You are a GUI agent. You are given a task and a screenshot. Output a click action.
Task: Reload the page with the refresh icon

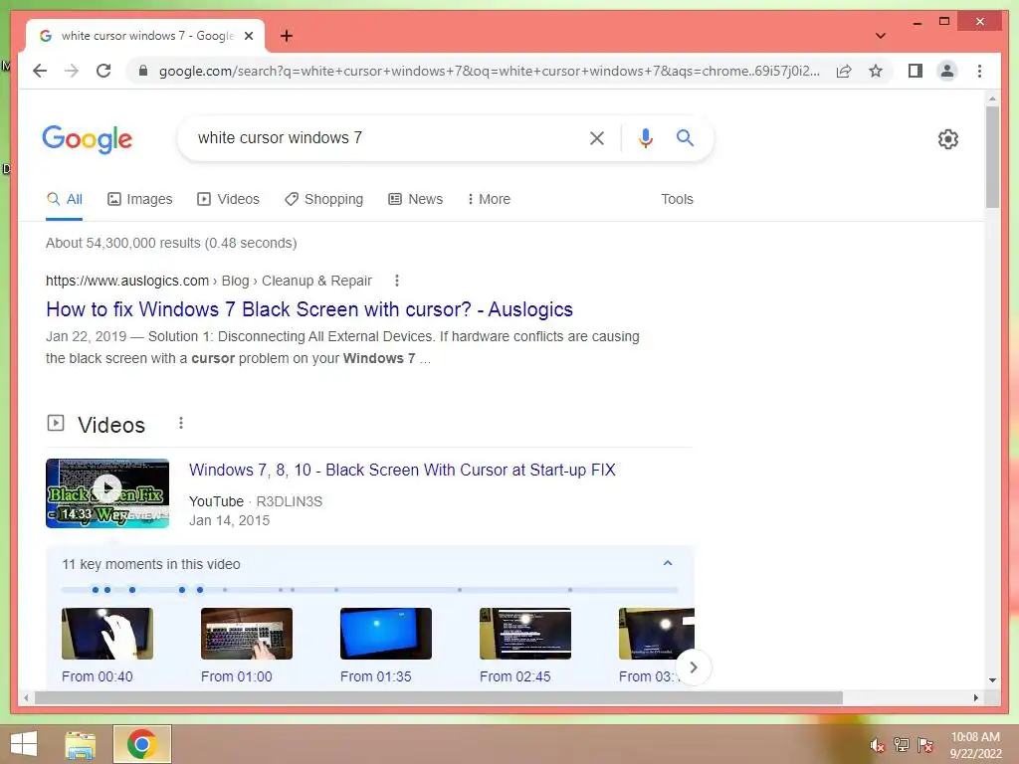pyautogui.click(x=103, y=71)
